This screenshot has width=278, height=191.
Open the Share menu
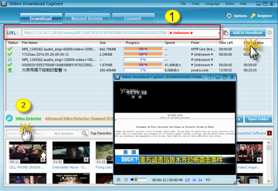pyautogui.click(x=230, y=4)
